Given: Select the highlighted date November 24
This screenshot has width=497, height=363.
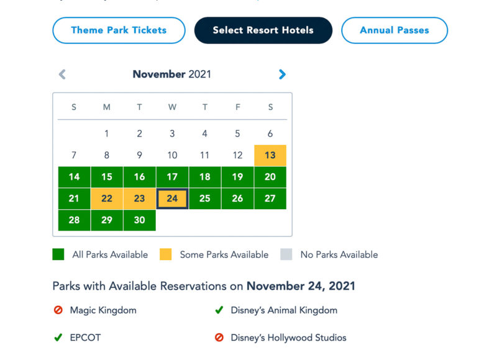Looking at the screenshot, I should [172, 199].
